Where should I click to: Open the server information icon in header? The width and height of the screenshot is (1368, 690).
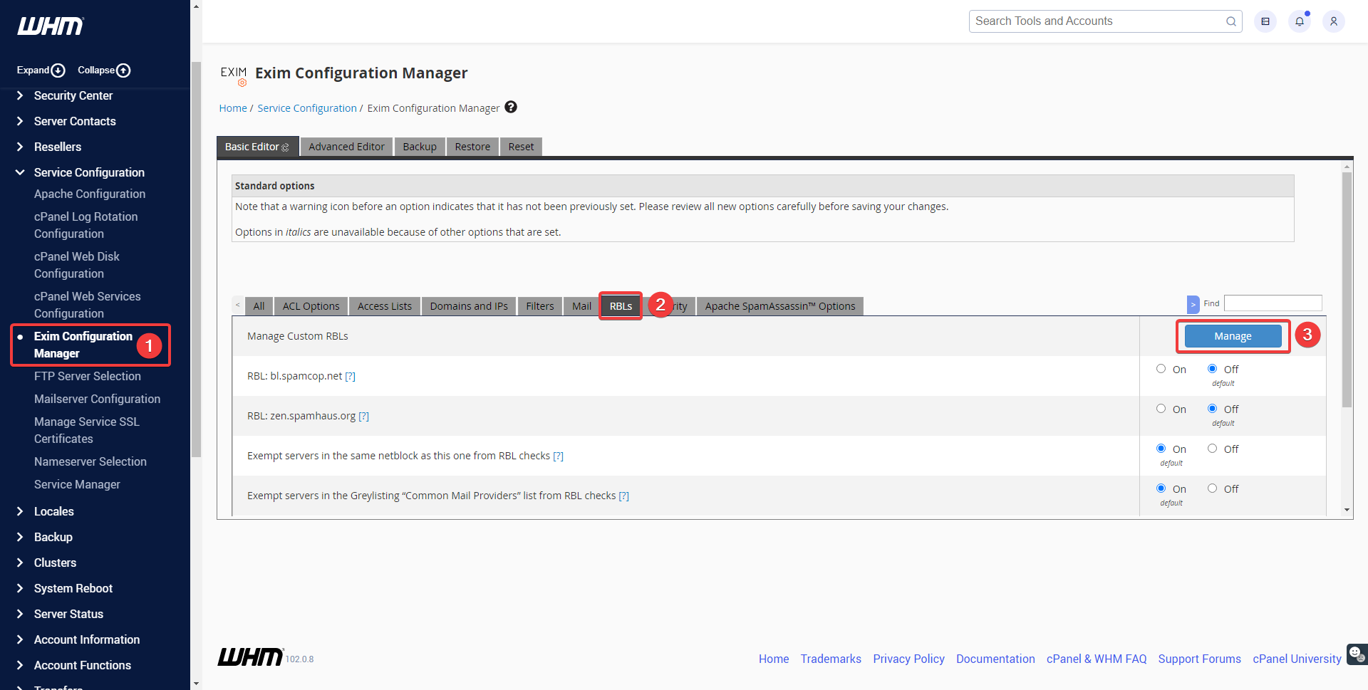tap(1265, 21)
